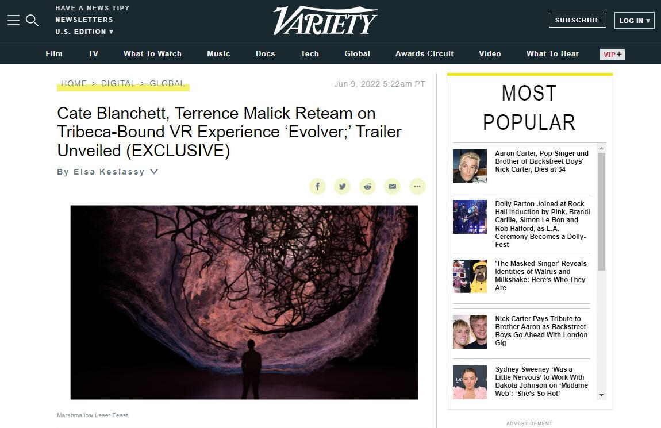
Task: Expand author details chevron beside Elsa Keslassy
Action: coord(154,172)
